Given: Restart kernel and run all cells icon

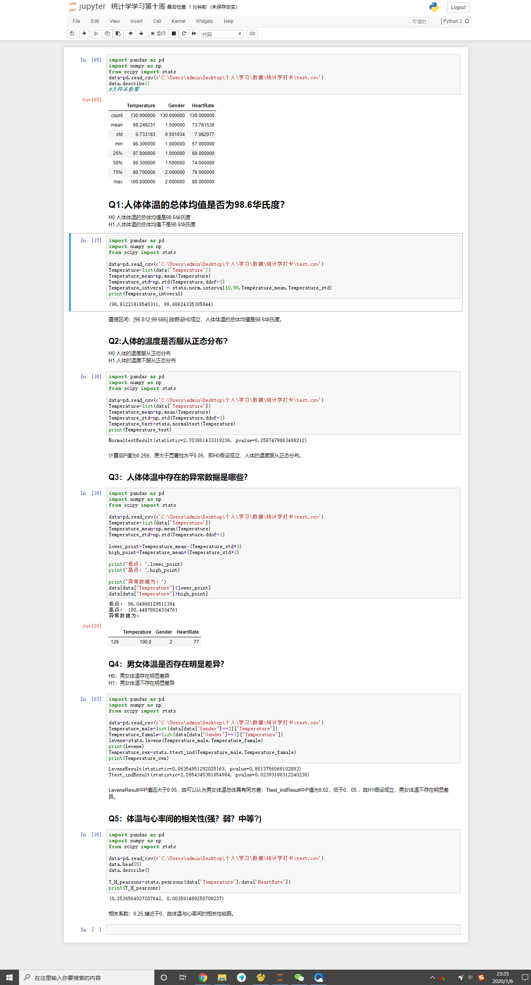Looking at the screenshot, I should coord(194,34).
